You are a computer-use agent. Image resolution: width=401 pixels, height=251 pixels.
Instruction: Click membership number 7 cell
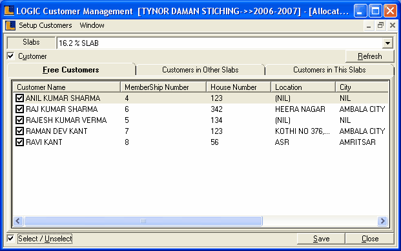pyautogui.click(x=127, y=131)
